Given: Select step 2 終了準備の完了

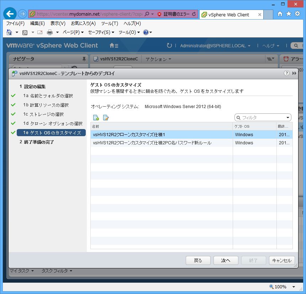Looking at the screenshot, I should point(37,142).
